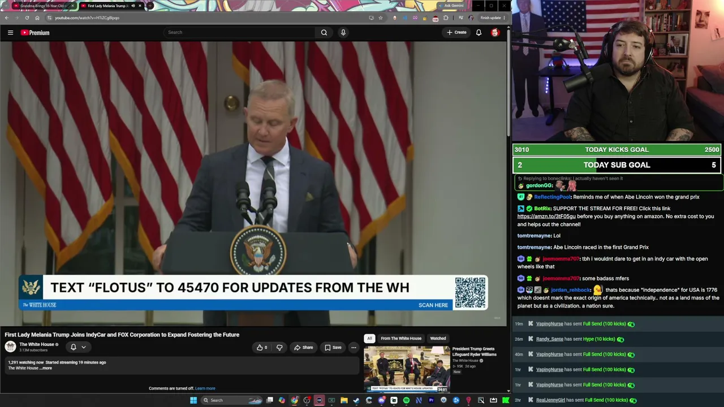724x407 pixels.
Task: Expand the notification options chevron
Action: coord(84,347)
